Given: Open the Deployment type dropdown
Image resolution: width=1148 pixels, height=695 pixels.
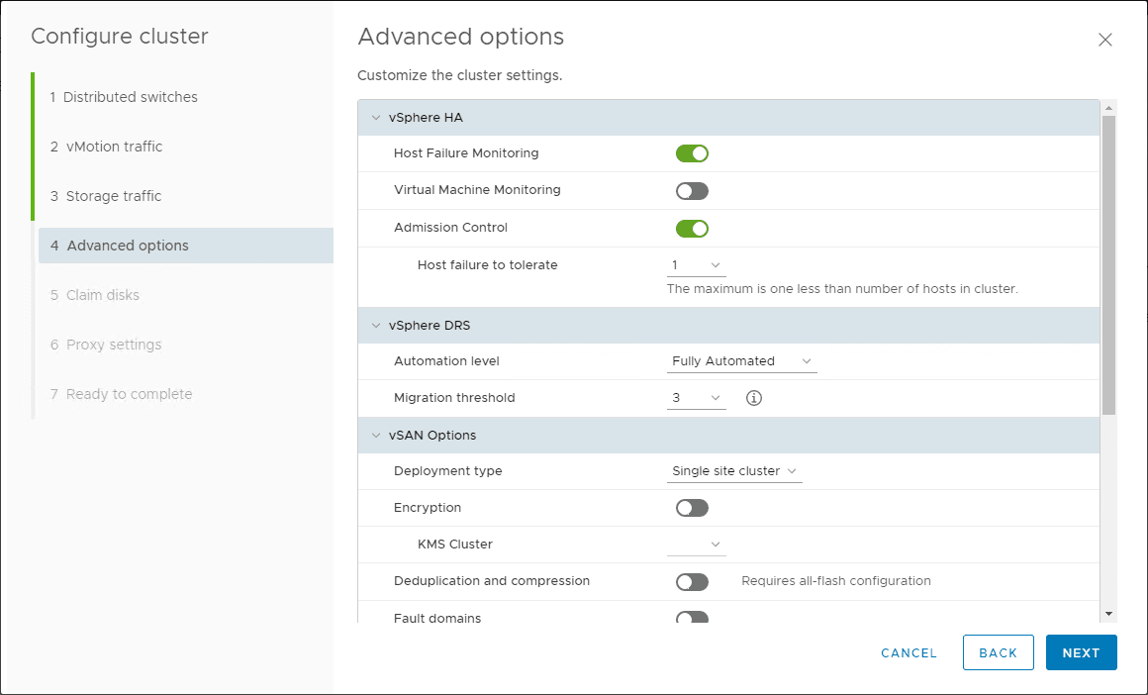Looking at the screenshot, I should click(734, 471).
